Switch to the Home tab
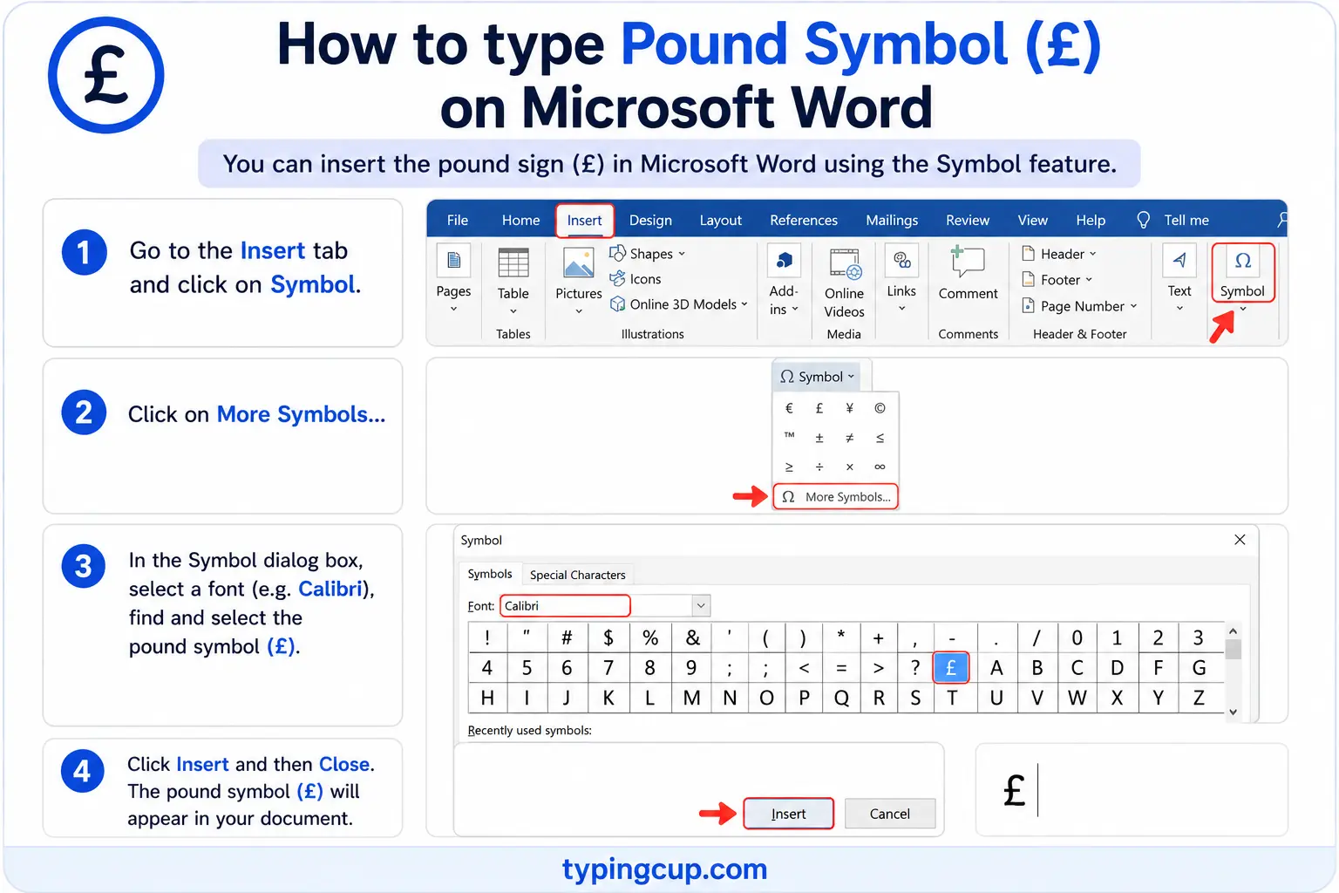Image resolution: width=1339 pixels, height=893 pixels. tap(520, 221)
